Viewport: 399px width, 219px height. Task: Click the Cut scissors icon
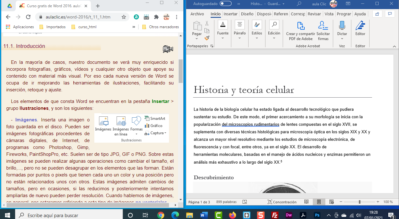point(207,23)
